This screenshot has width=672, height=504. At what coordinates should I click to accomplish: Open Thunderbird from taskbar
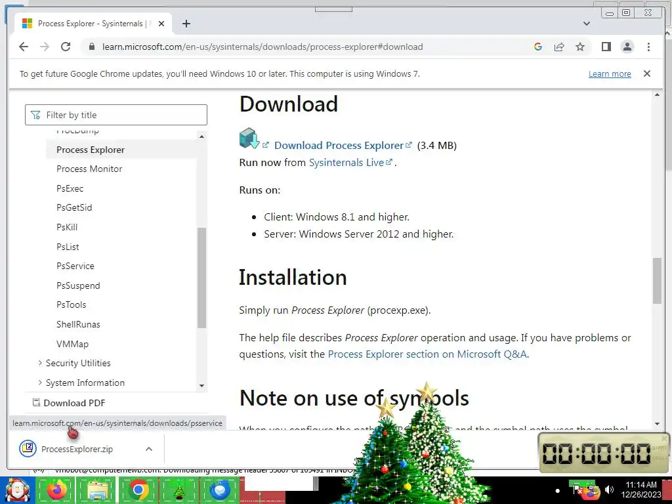click(x=220, y=490)
